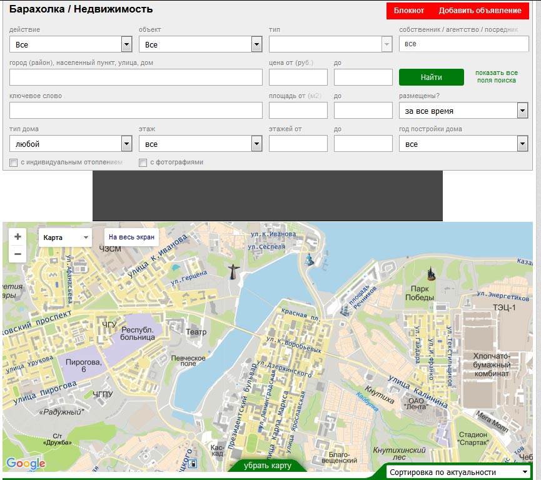The height and width of the screenshot is (480, 541).
Task: Click 'Театр' label on map
Action: pos(196,332)
